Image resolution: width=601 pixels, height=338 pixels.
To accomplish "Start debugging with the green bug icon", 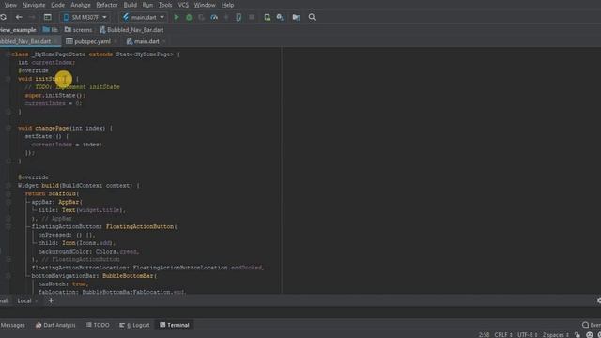I will click(189, 17).
